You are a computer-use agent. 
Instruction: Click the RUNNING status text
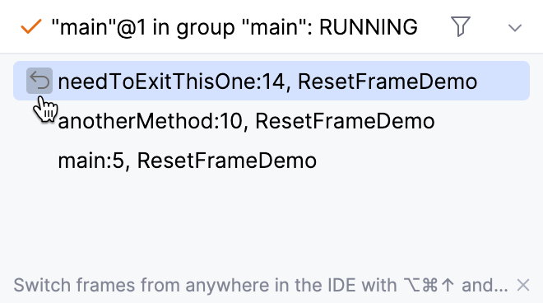point(369,27)
